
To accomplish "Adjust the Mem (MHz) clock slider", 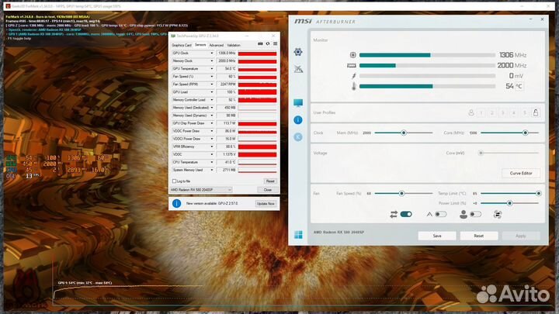I will [x=404, y=133].
